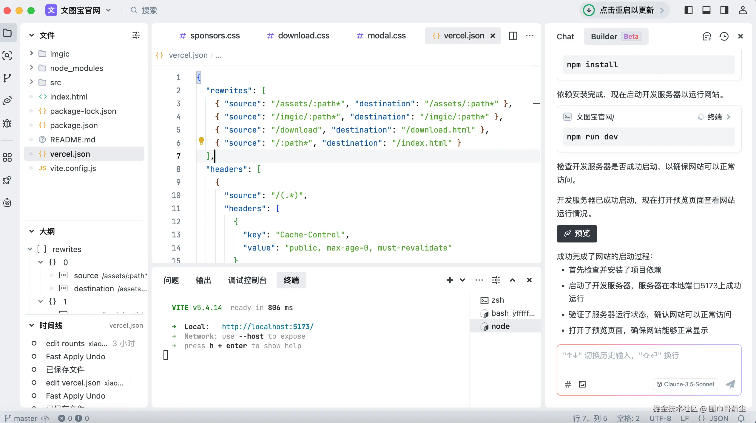Open 终端 link in npm run dev card
756x423 pixels.
[x=715, y=117]
